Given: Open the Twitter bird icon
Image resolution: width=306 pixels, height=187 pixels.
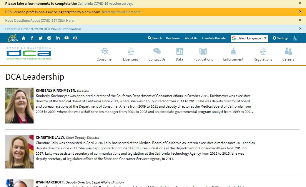Looking at the screenshot, I should tap(41, 38).
